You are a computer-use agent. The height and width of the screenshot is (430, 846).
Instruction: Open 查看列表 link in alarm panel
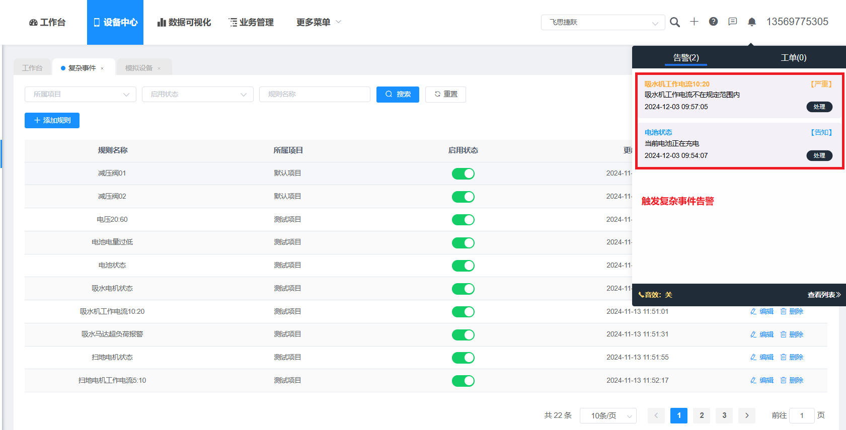(x=824, y=295)
